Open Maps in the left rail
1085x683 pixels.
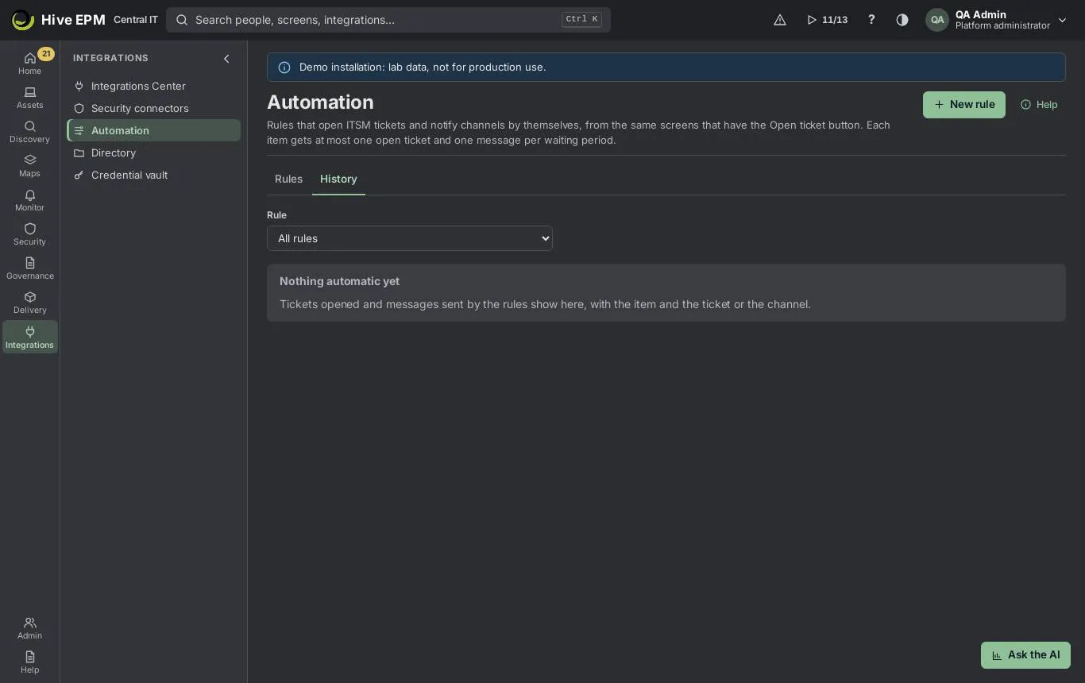[29, 166]
